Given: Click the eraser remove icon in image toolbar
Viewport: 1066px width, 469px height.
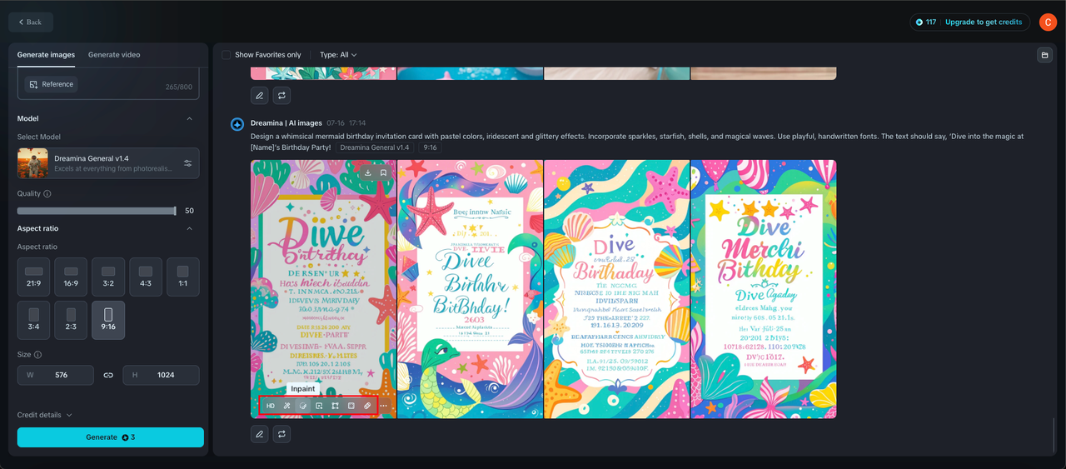Looking at the screenshot, I should click(367, 406).
